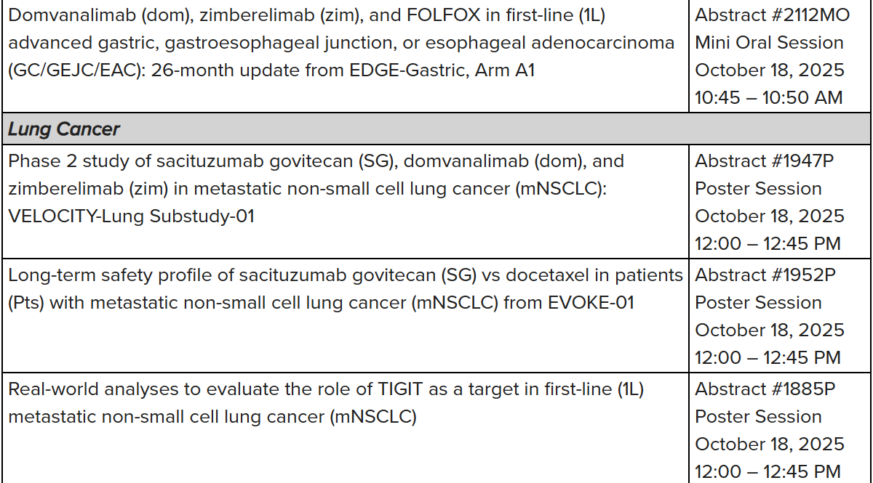Click Abstract #1947P number
This screenshot has width=873, height=483.
765,161
